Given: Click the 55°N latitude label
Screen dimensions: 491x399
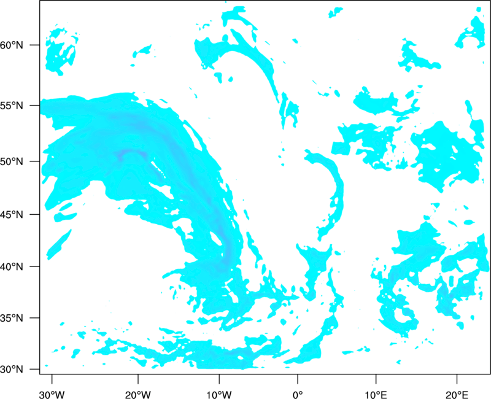Looking at the screenshot, I should [12, 106].
